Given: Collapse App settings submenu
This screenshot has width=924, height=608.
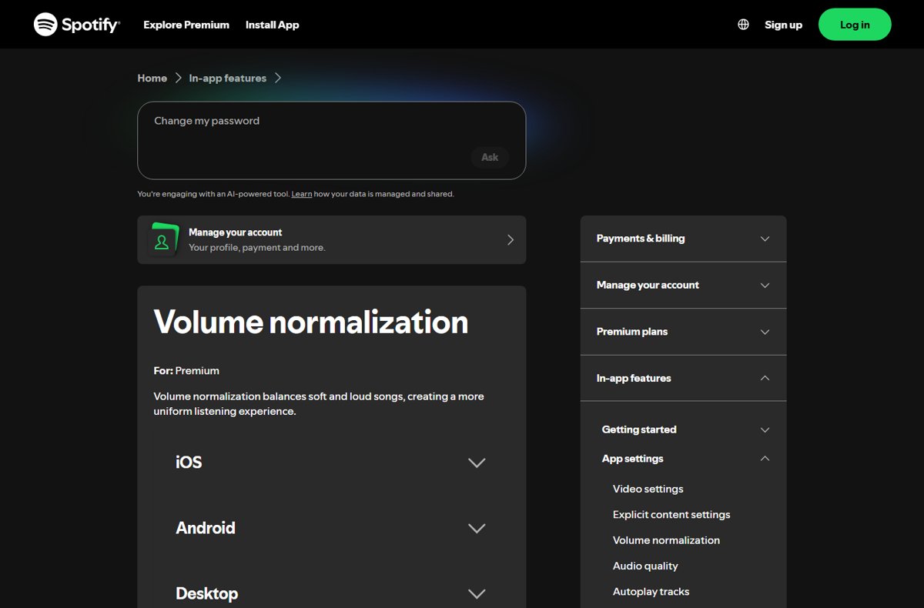Looking at the screenshot, I should [x=685, y=459].
